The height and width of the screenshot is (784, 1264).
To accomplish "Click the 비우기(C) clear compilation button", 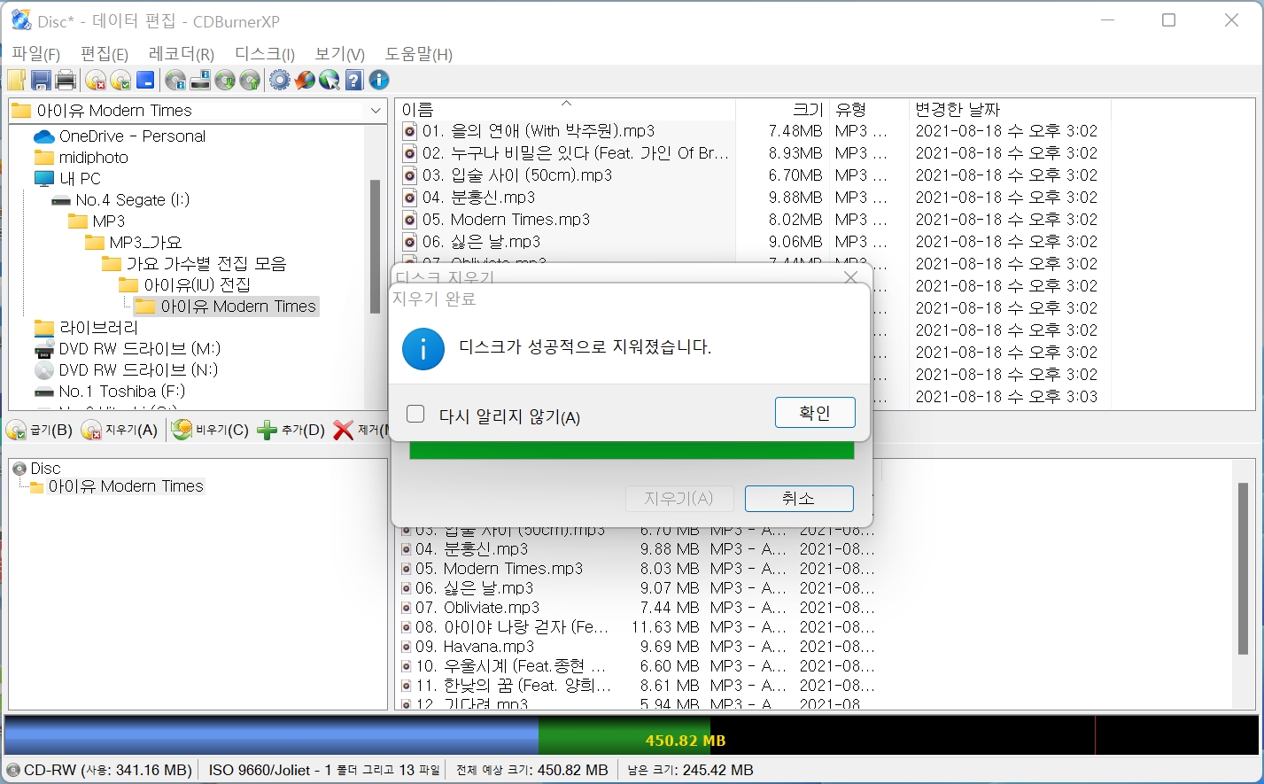I will 211,431.
